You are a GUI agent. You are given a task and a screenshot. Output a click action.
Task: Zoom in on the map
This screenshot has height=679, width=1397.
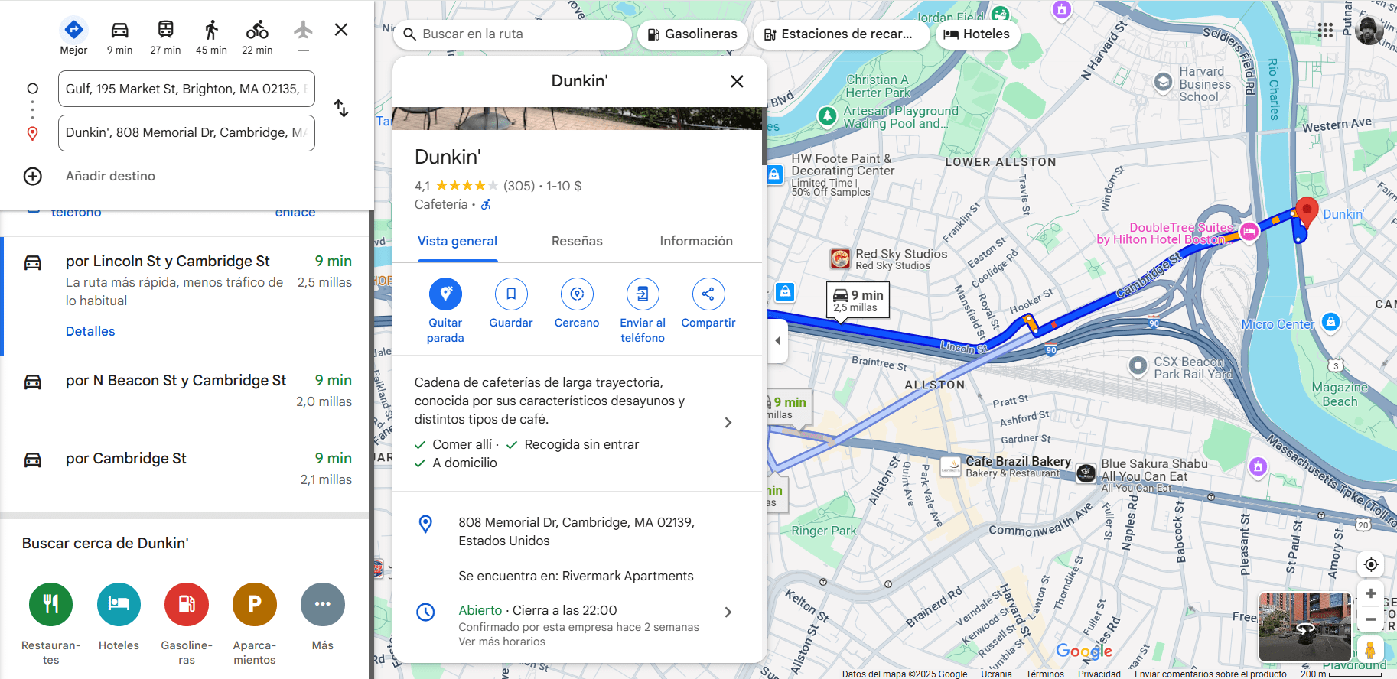pos(1371,593)
